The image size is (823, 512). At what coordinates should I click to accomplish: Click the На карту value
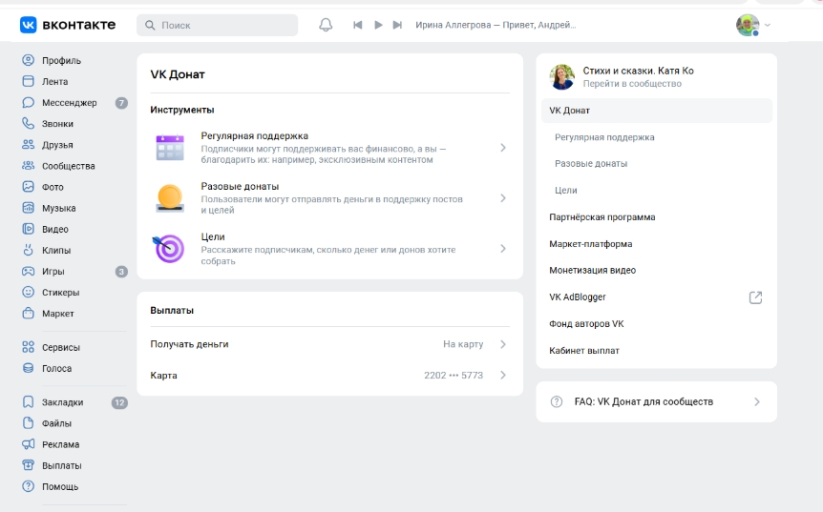coord(463,344)
